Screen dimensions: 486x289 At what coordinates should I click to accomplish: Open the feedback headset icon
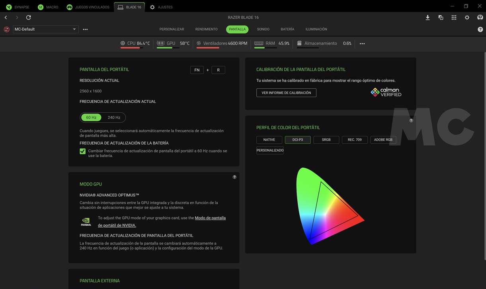[480, 18]
